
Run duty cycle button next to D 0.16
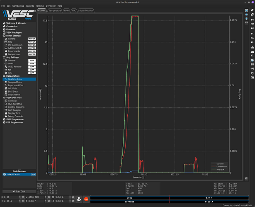pos(23,197)
